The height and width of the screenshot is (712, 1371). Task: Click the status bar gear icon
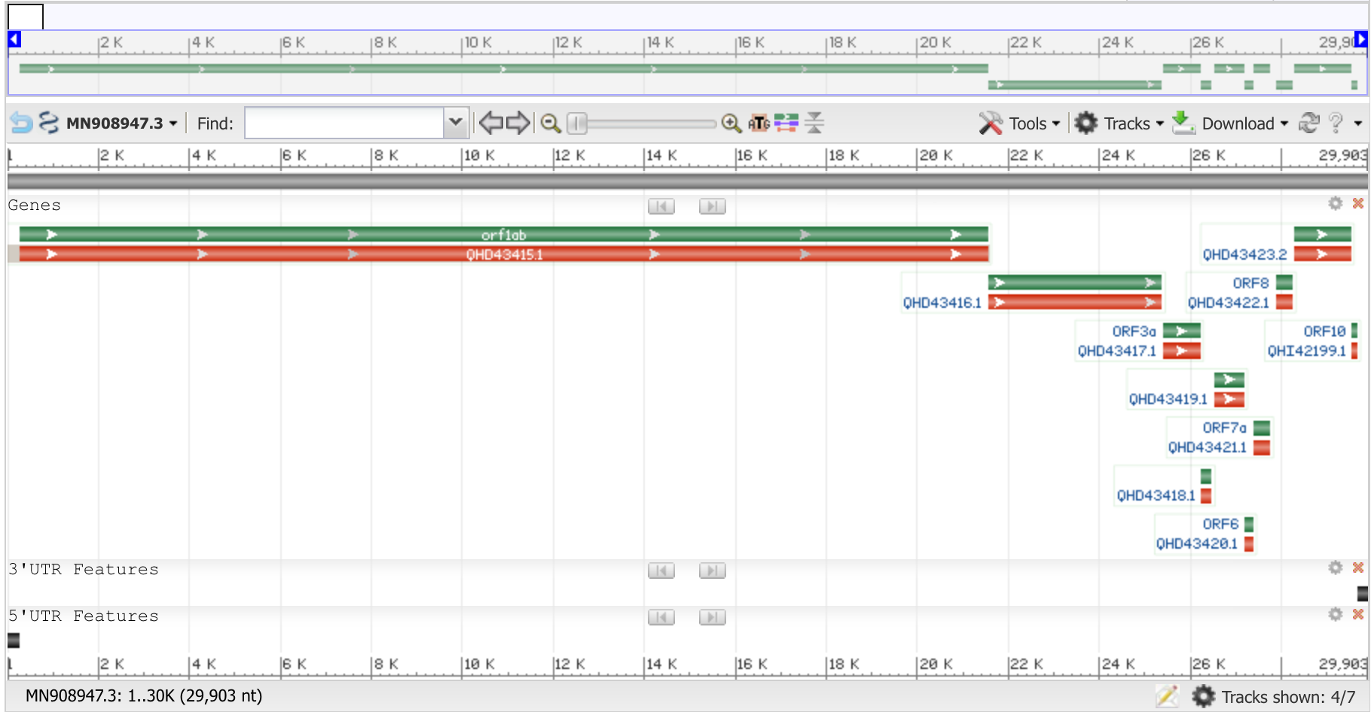1203,696
